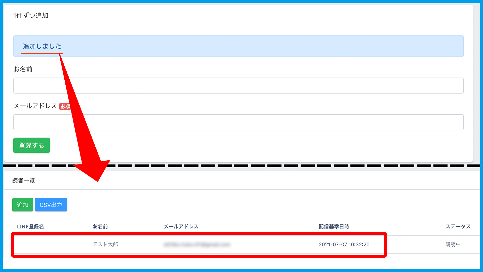
Task: Click the 購読中 status cell
Action: tap(453, 245)
